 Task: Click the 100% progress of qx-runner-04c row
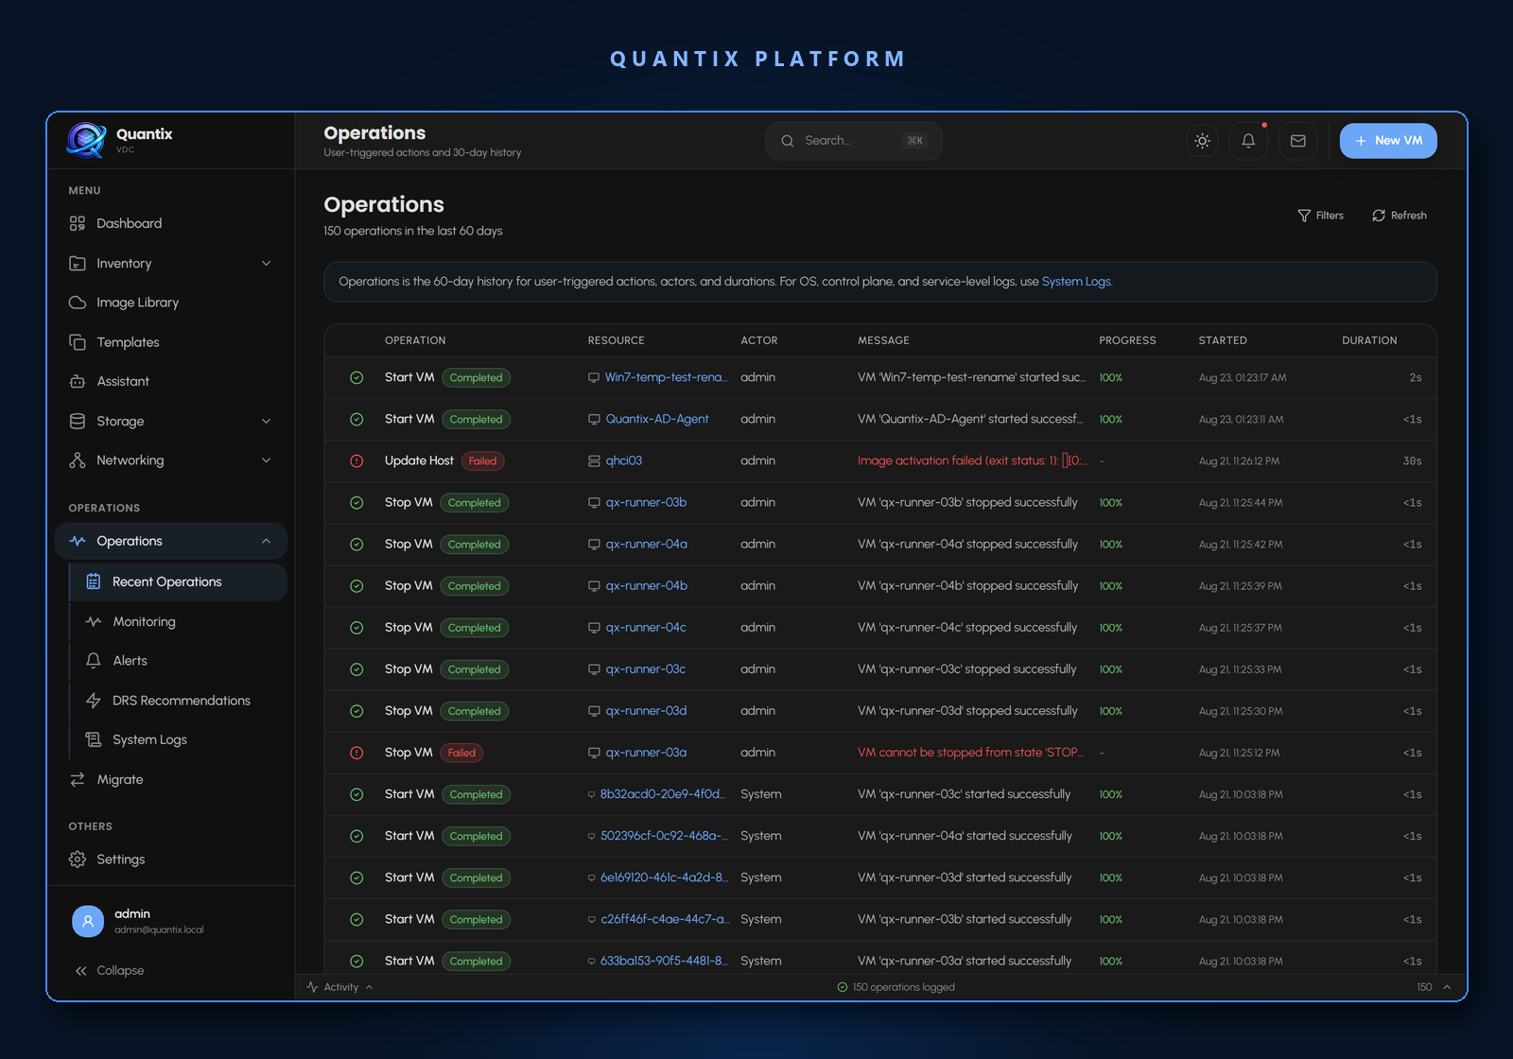pos(1110,628)
